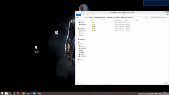Open Skype from the taskbar
The height and width of the screenshot is (95, 169).
coord(34,93)
